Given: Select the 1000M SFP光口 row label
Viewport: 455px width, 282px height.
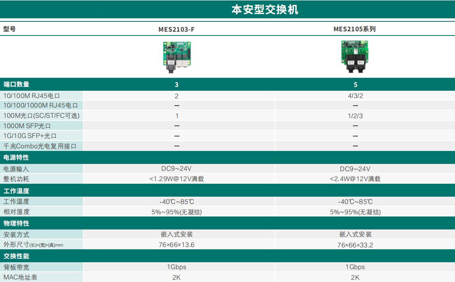Looking at the screenshot, I should [27, 126].
